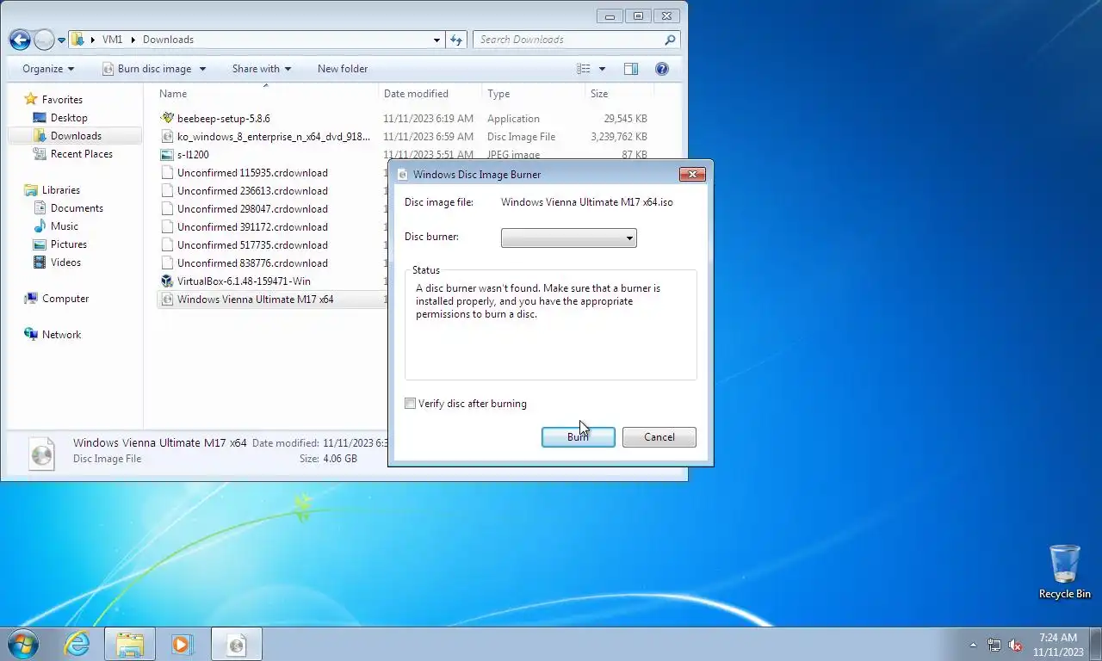Select Unconfirmed 236613.crdownload file
The image size is (1102, 661).
coord(252,191)
